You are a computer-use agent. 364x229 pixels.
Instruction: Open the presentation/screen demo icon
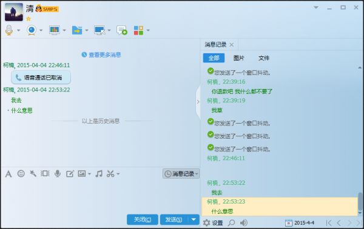[x=55, y=30]
